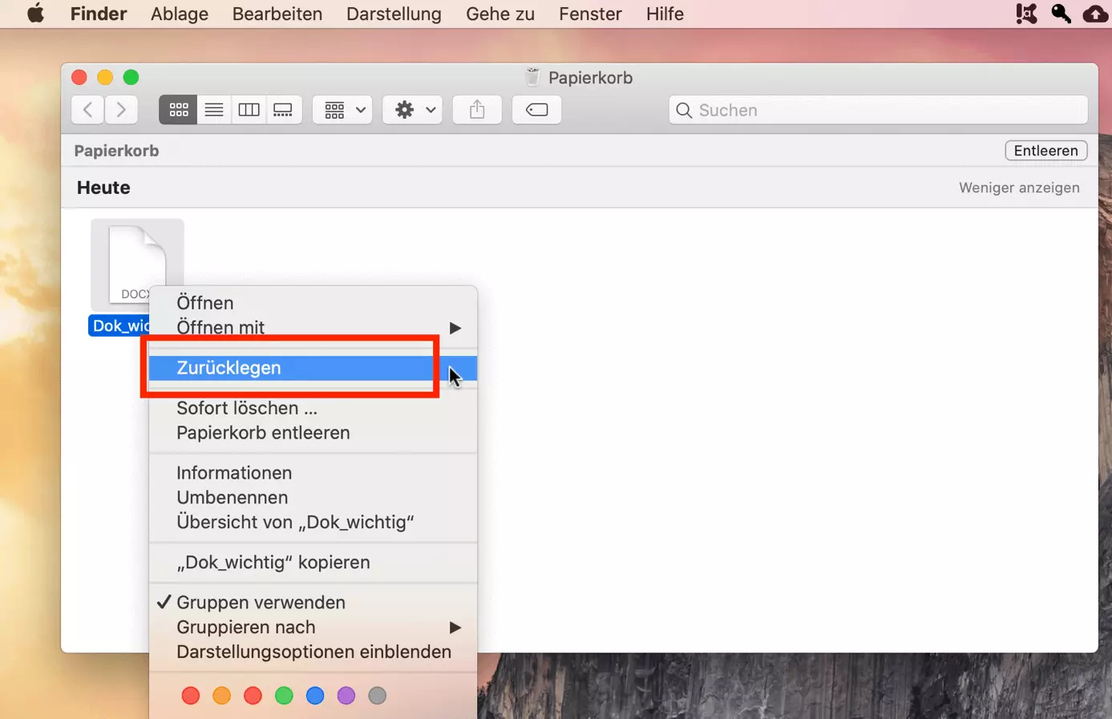Open the Apple menu
The image size is (1112, 719).
click(x=35, y=14)
